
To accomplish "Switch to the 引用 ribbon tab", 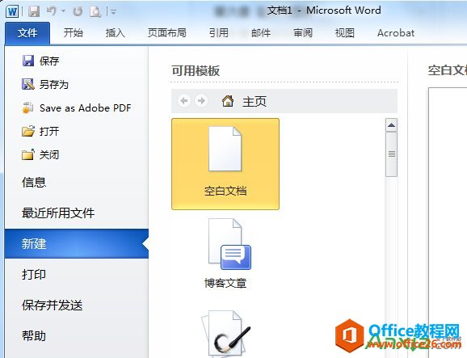I will [219, 33].
